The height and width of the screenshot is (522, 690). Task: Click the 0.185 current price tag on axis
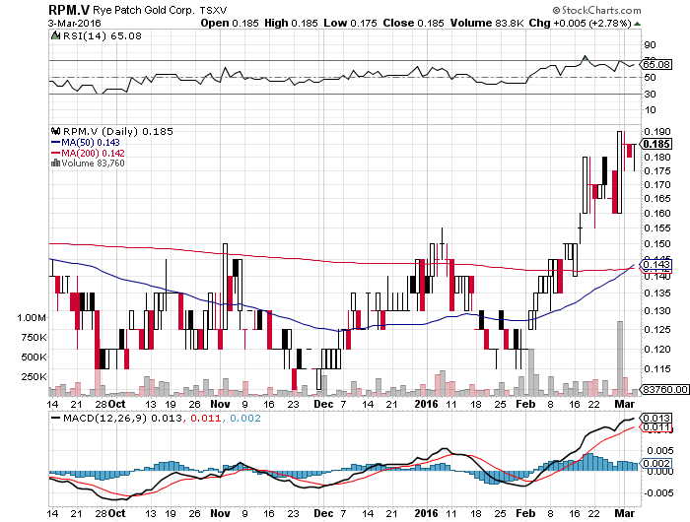(x=655, y=144)
